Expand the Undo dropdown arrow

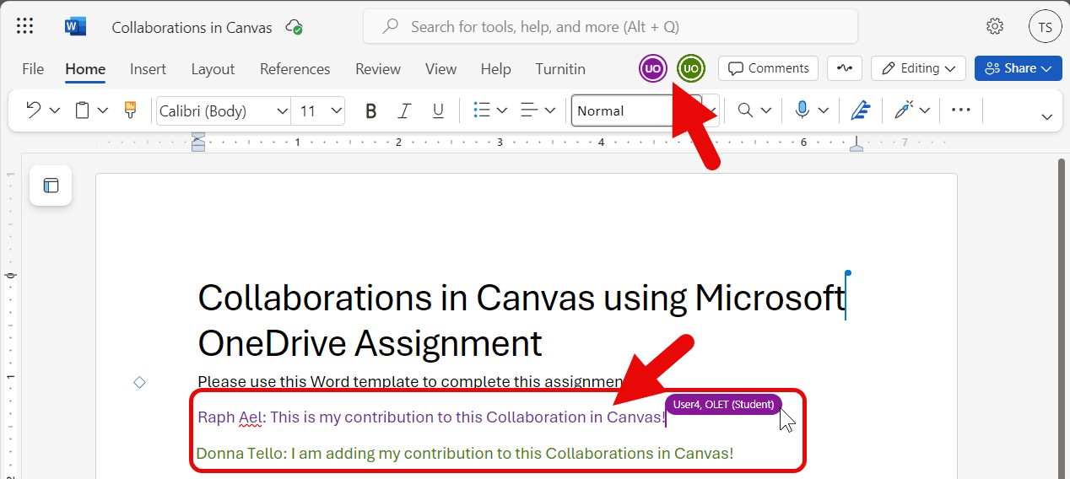point(55,110)
